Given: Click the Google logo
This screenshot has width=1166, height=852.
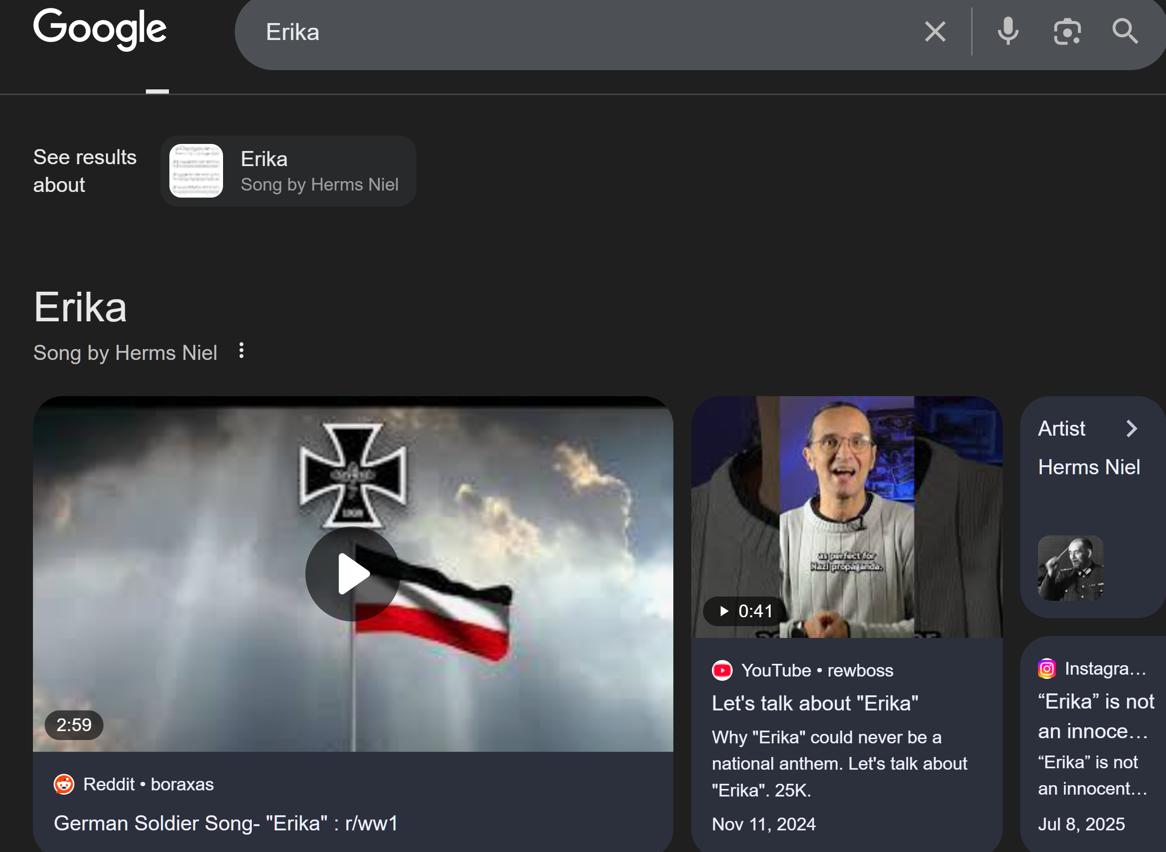Looking at the screenshot, I should tap(100, 29).
